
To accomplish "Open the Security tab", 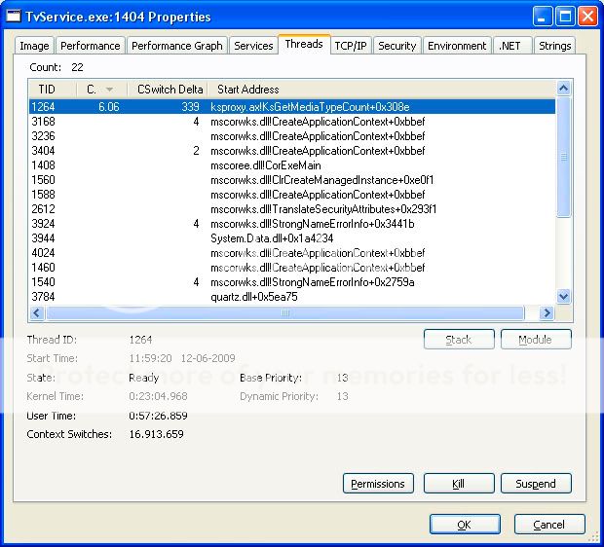I will tap(396, 46).
